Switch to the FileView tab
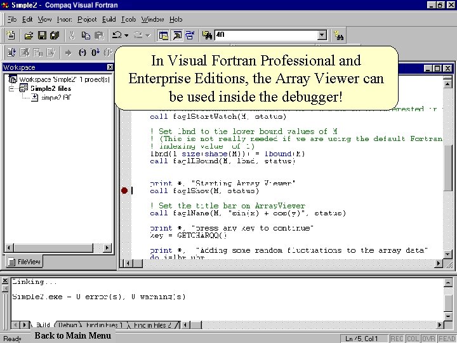Image resolution: width=457 pixels, height=343 pixels. [25, 262]
